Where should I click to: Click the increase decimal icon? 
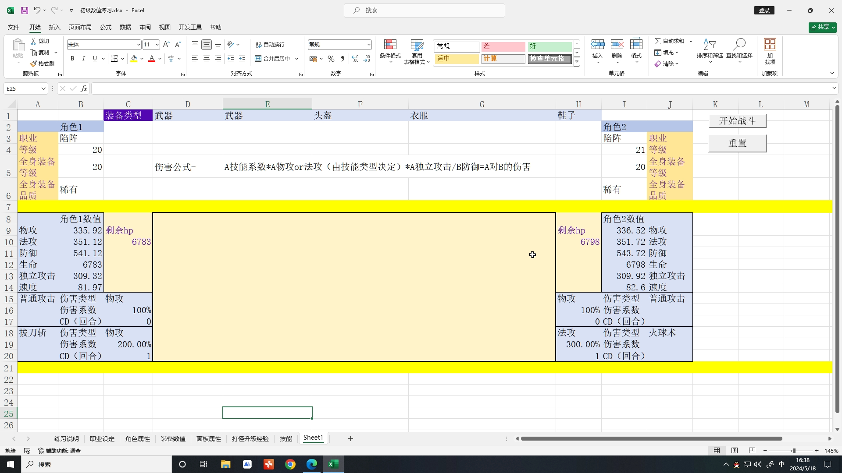pos(355,58)
